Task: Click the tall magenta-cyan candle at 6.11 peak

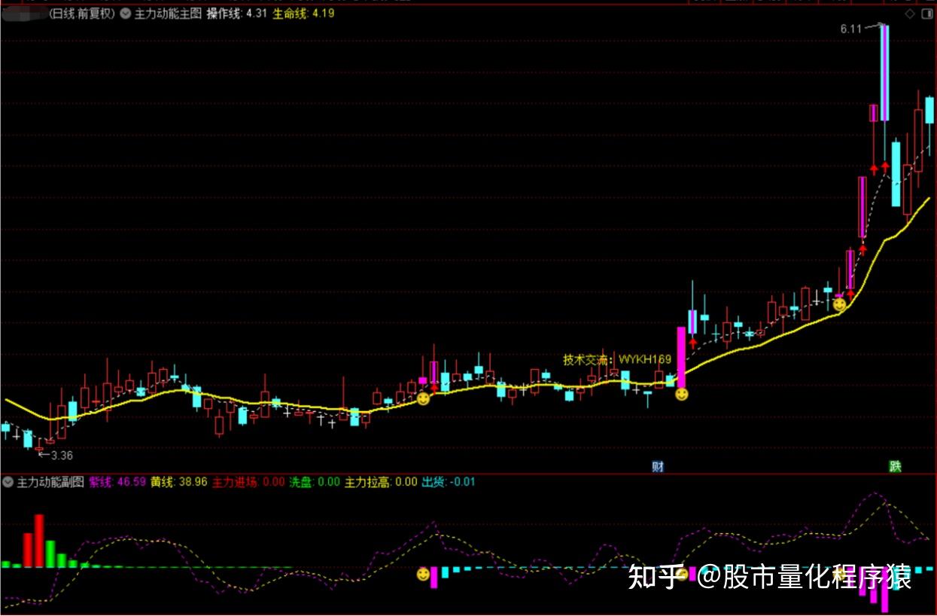Action: [884, 72]
